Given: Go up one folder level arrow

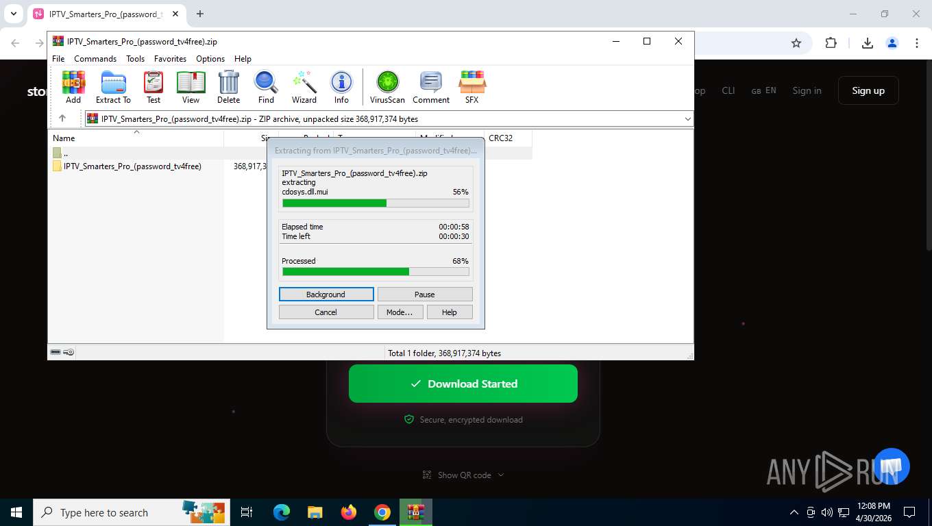Looking at the screenshot, I should tap(62, 118).
